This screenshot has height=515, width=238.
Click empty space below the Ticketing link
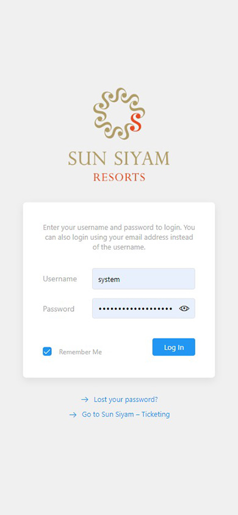click(x=119, y=466)
